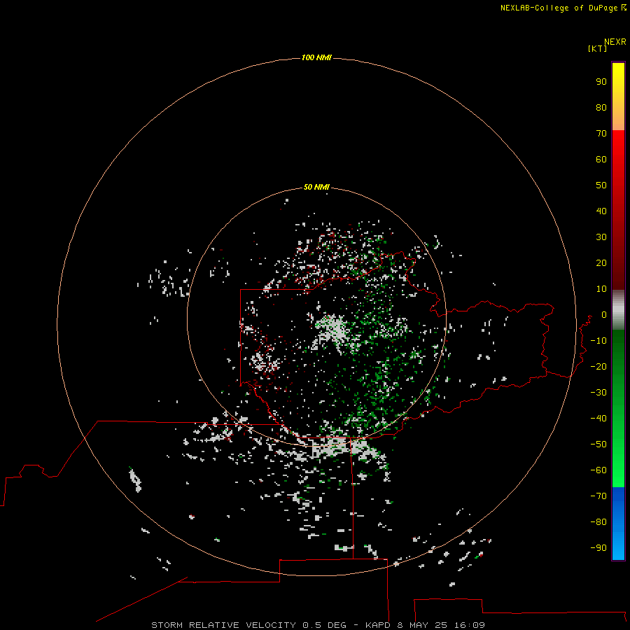Click the 60 value on velocity scale
This screenshot has height=630, width=630.
(x=601, y=160)
